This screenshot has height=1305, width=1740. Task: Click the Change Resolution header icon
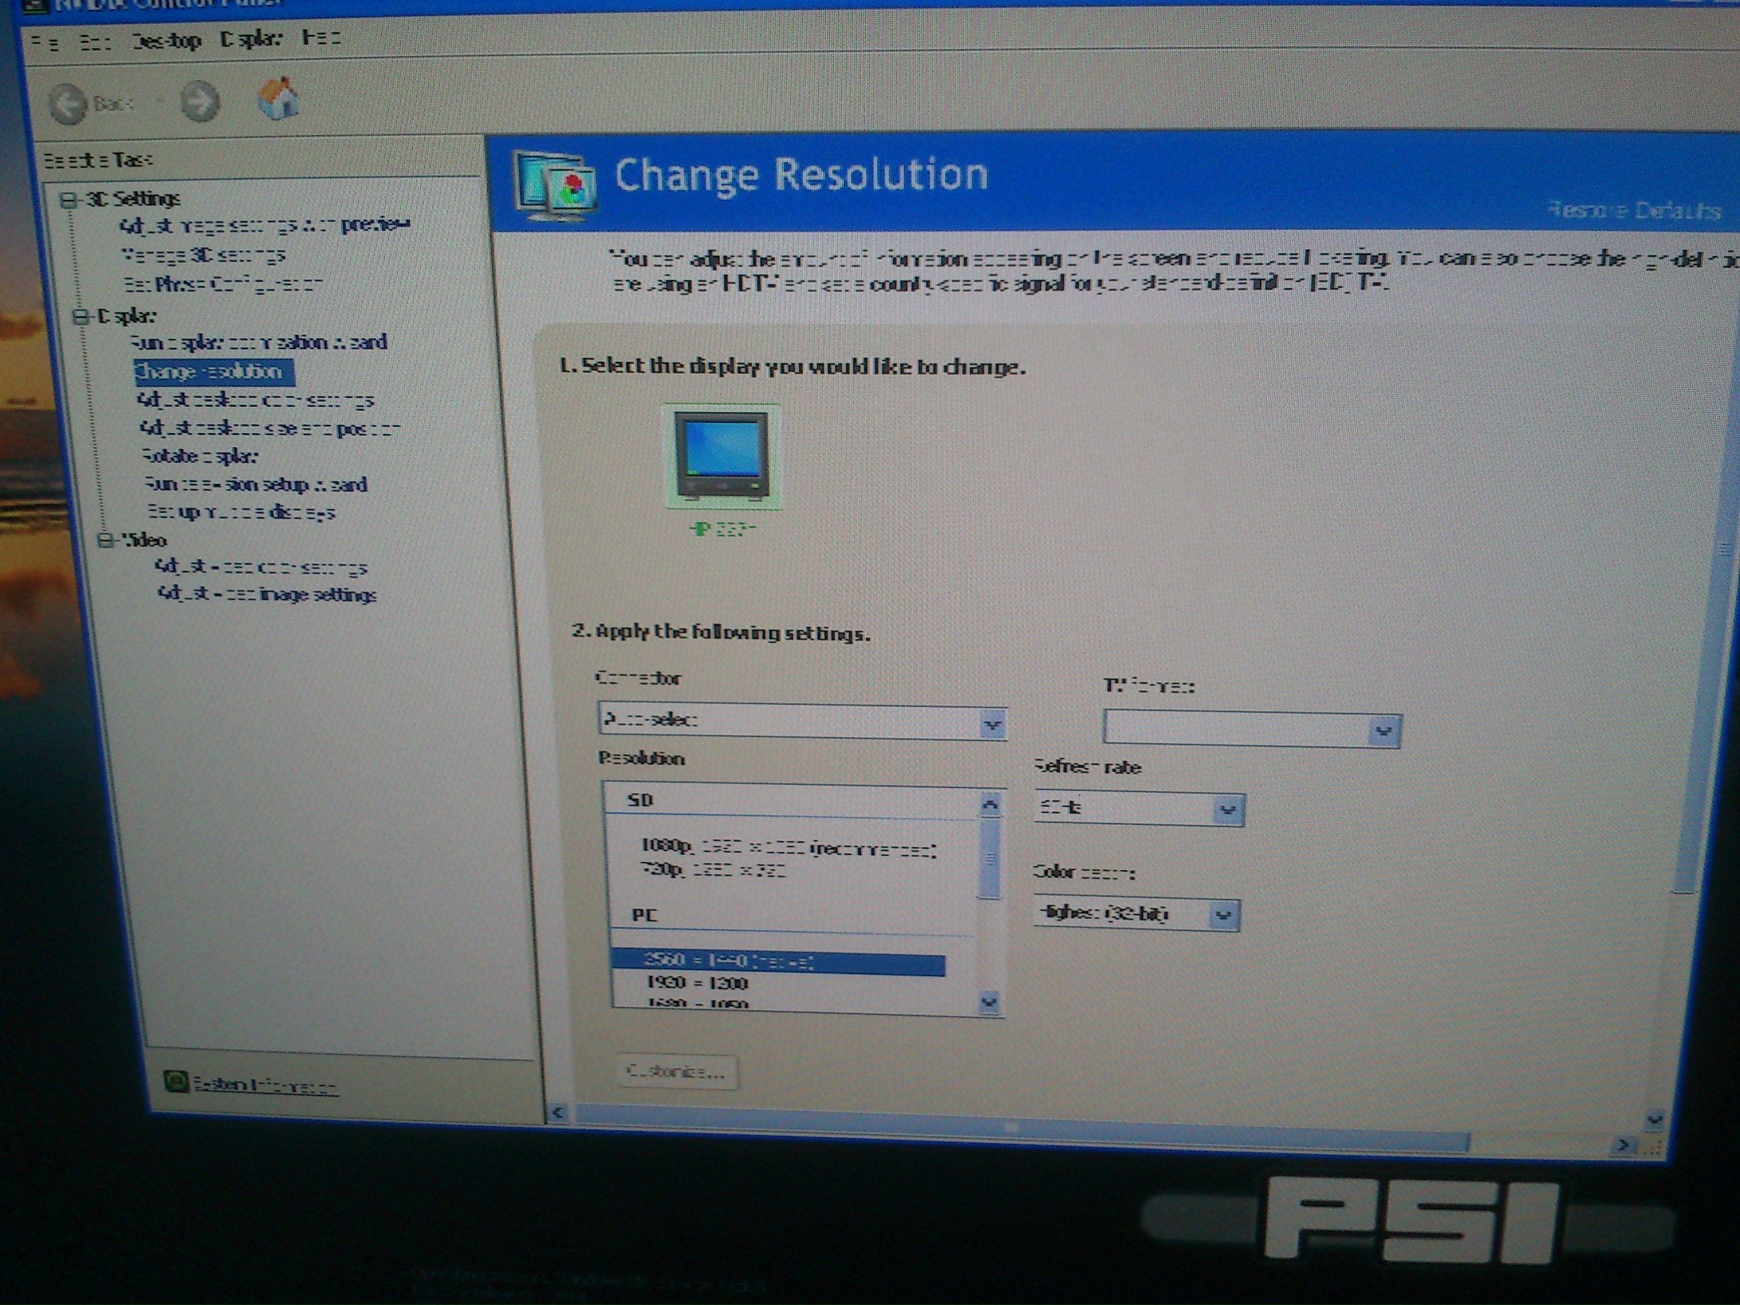pyautogui.click(x=555, y=185)
